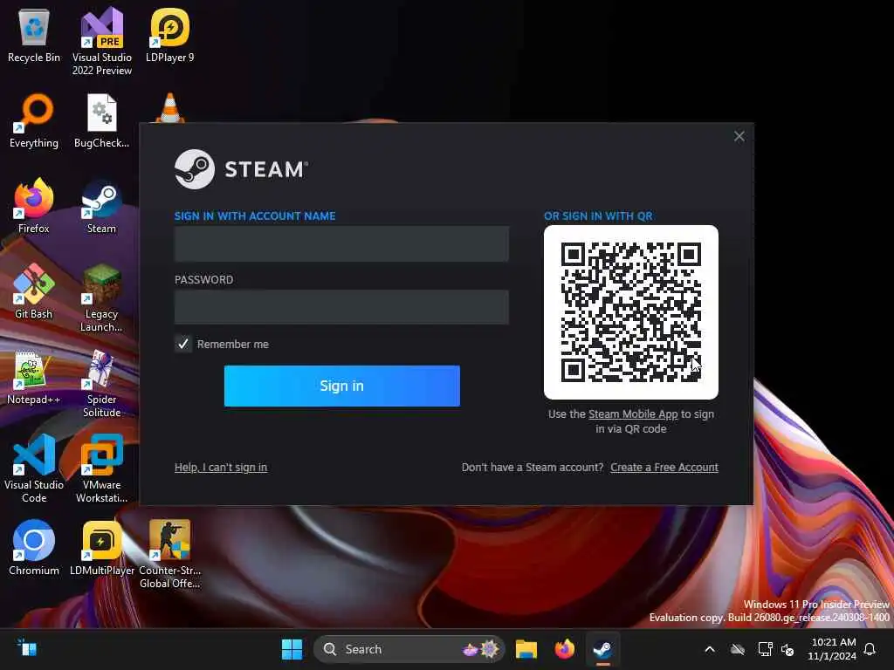Click the network status tray icon
This screenshot has height=670, width=894.
[765, 649]
